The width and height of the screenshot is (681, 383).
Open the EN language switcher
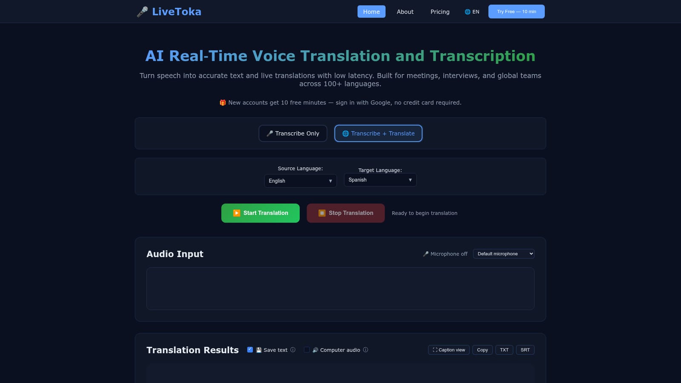pos(472,12)
